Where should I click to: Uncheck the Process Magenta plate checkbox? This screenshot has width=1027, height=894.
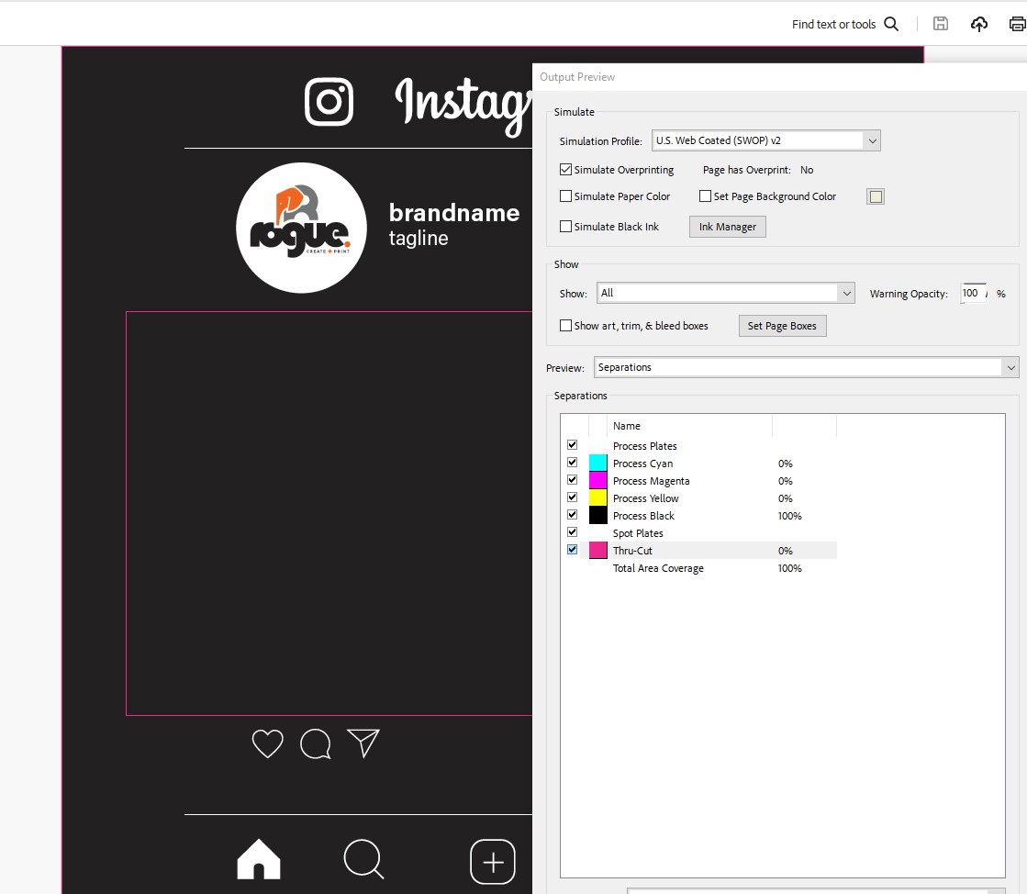[573, 480]
